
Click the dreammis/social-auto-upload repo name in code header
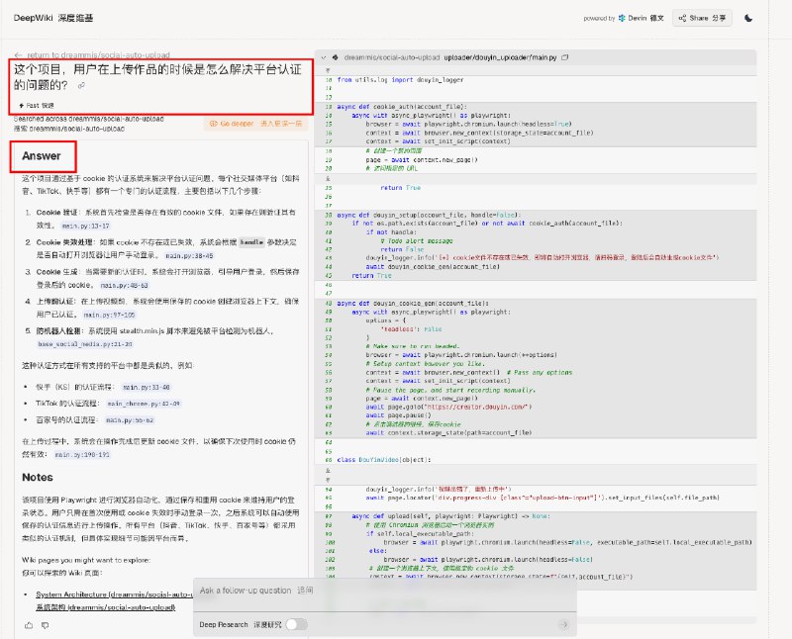pos(391,57)
